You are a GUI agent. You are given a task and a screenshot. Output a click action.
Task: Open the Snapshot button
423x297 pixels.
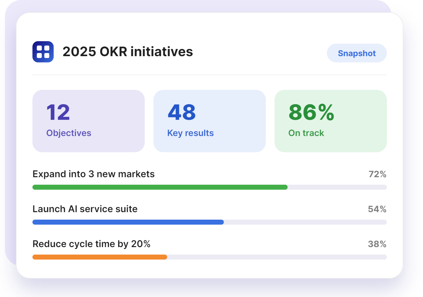[x=357, y=53]
